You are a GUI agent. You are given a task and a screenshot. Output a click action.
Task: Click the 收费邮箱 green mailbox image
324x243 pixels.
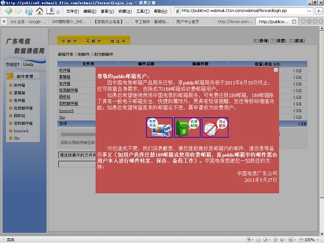[x=187, y=127]
